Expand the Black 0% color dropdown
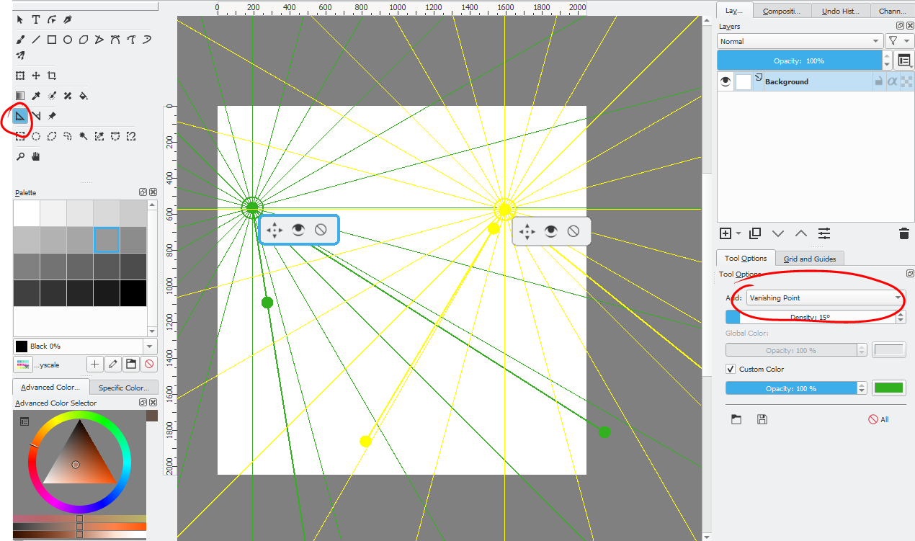 (x=150, y=346)
